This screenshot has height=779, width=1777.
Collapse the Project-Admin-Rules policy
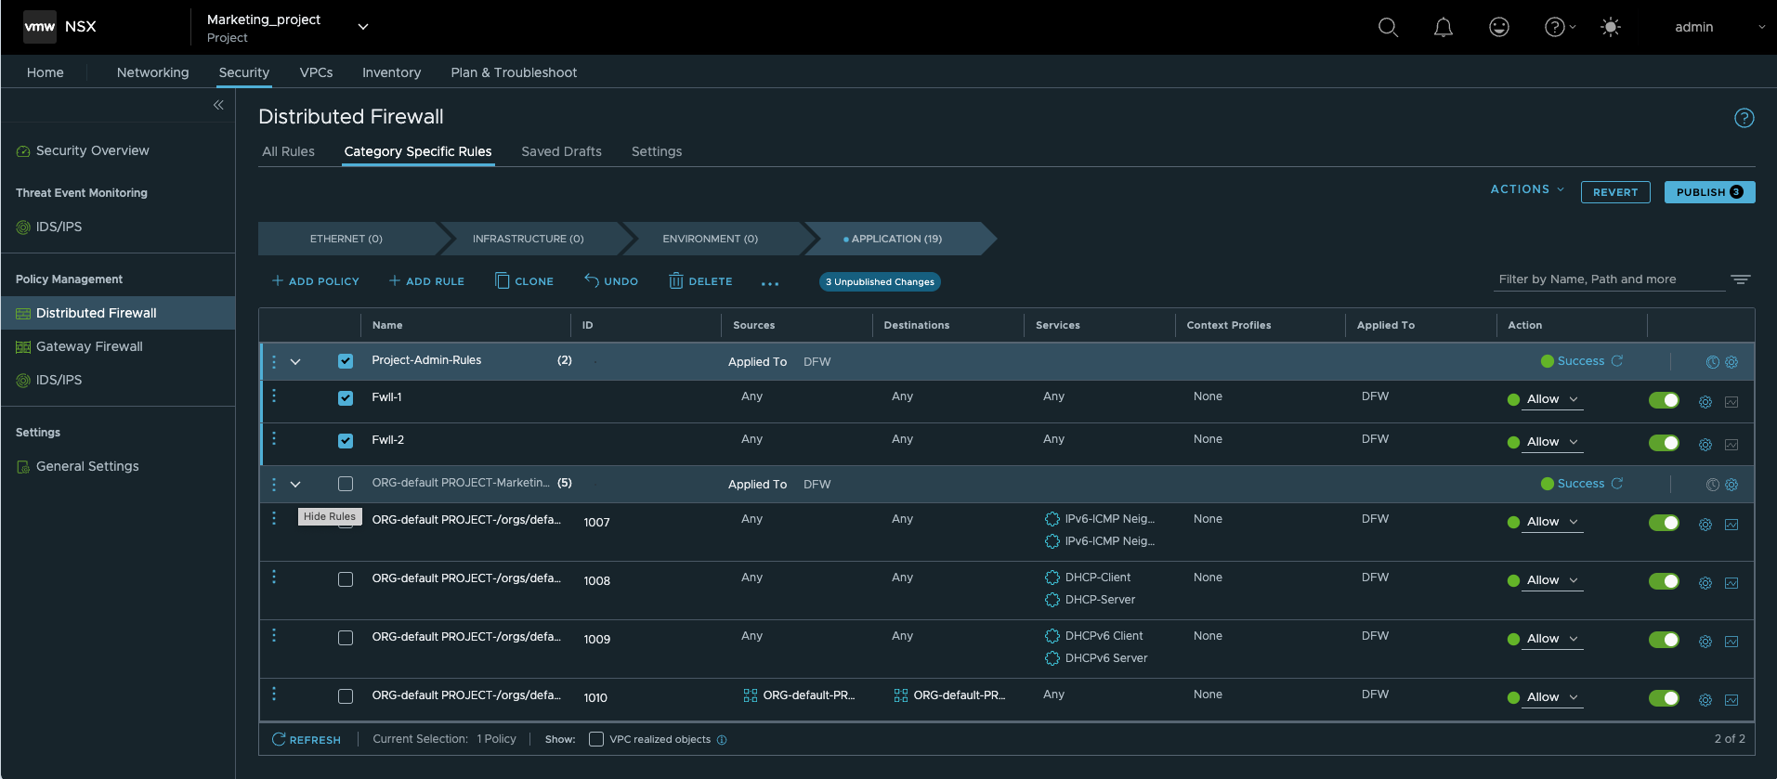tap(295, 361)
